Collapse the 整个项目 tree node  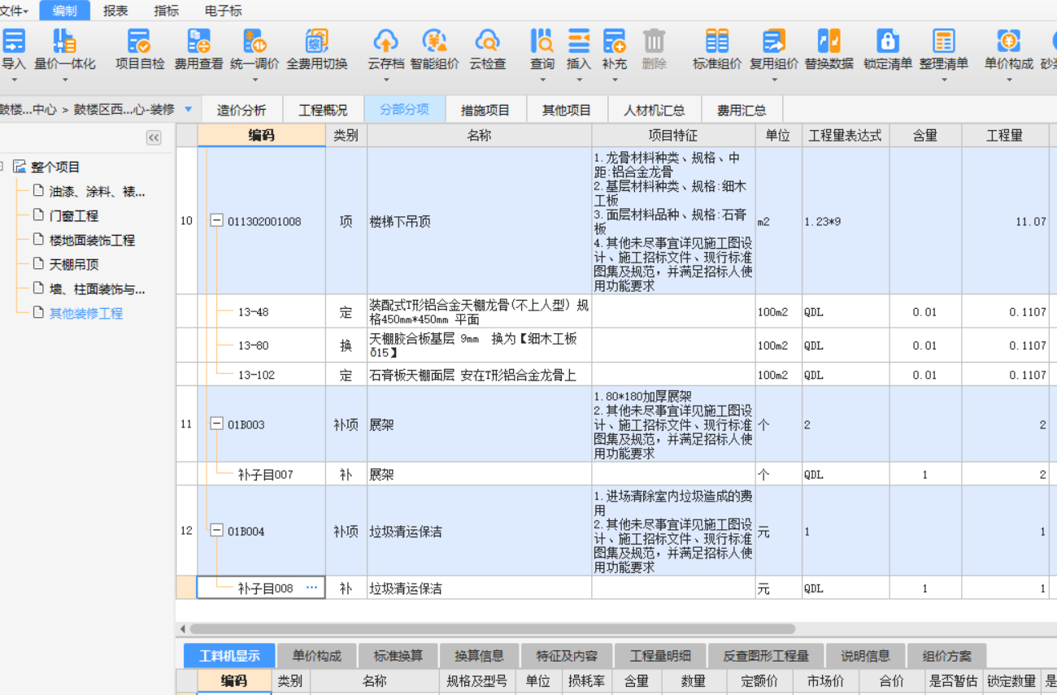tap(2, 167)
